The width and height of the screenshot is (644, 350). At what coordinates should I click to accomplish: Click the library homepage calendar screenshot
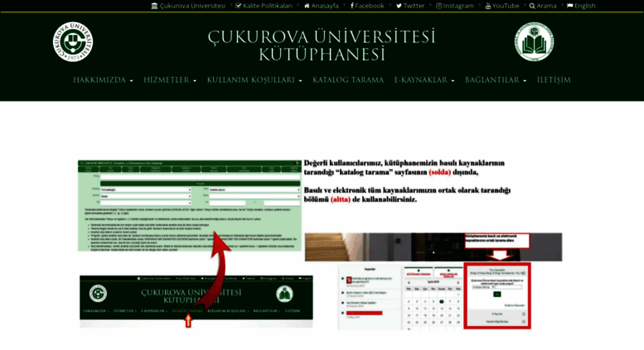433,281
